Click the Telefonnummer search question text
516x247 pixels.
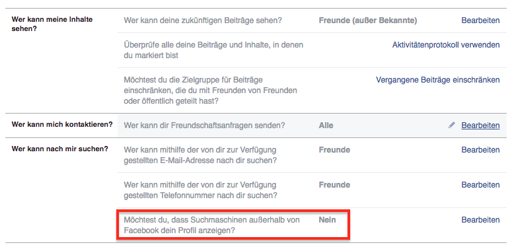(x=200, y=190)
